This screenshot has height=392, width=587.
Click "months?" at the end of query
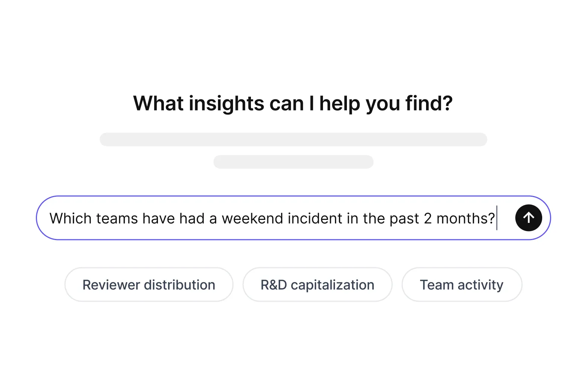click(466, 218)
